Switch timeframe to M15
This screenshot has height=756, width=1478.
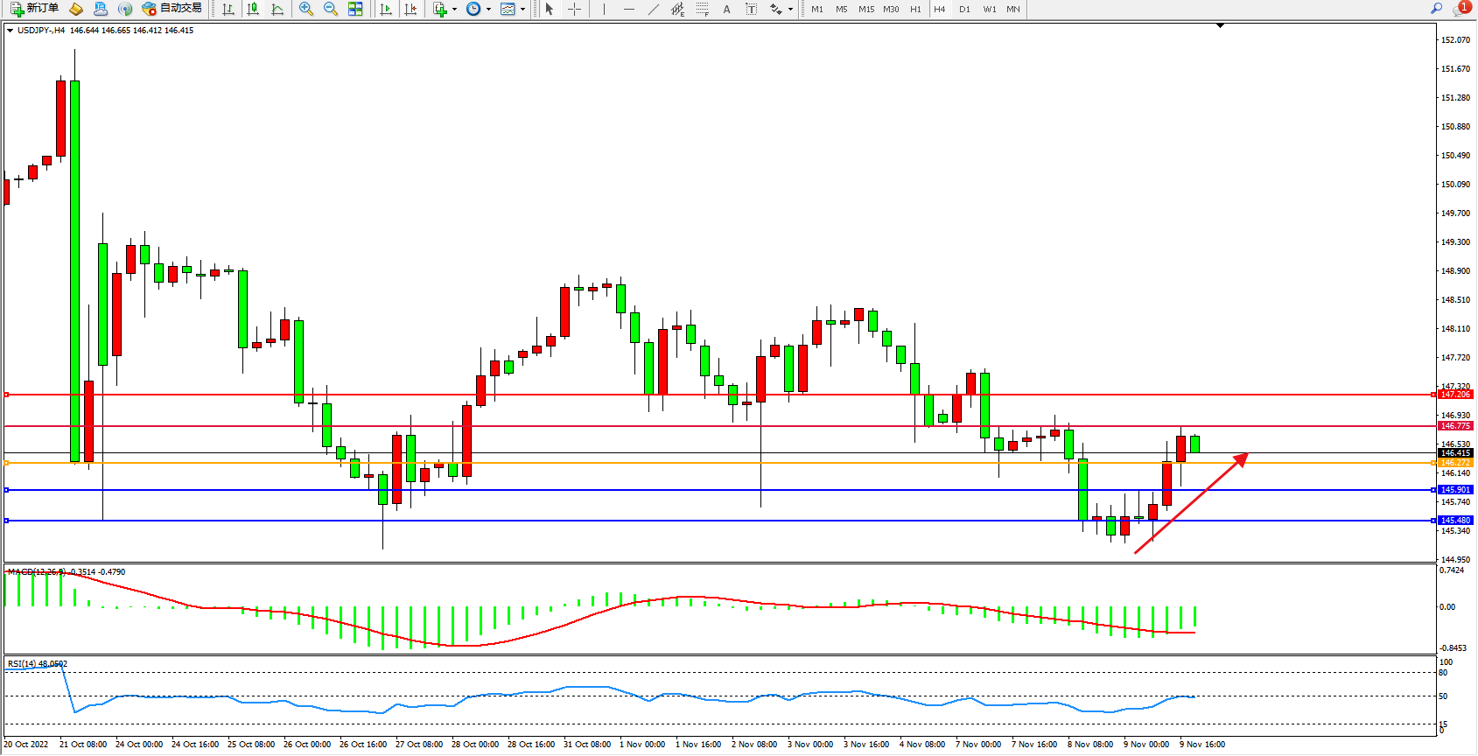(x=866, y=9)
